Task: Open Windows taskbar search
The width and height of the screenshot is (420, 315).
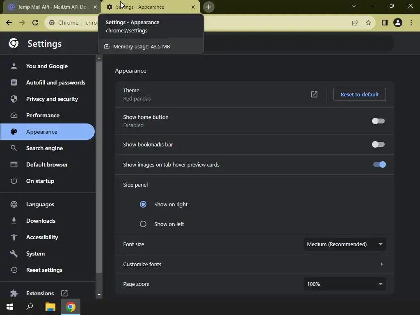Action: pos(30,307)
